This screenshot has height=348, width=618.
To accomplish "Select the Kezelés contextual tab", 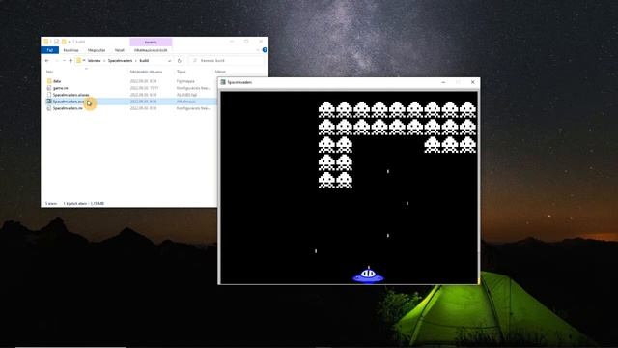I will tap(151, 42).
